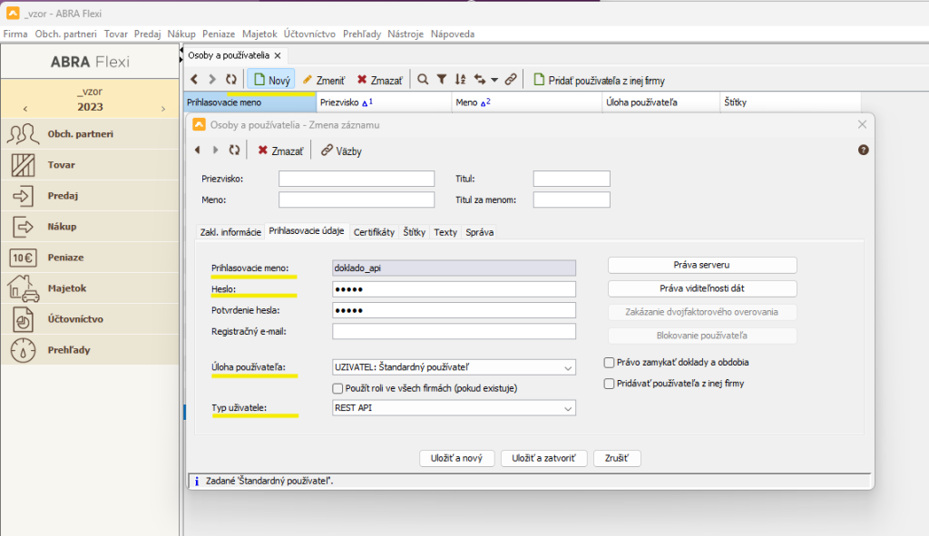
Task: Open Obch. partneri in sidebar
Action: [x=90, y=134]
